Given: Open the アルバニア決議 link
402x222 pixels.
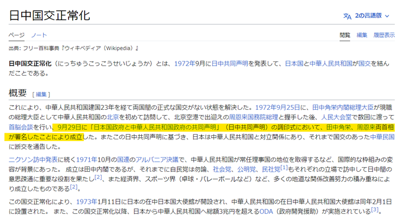Looking at the screenshot, I should point(157,160).
